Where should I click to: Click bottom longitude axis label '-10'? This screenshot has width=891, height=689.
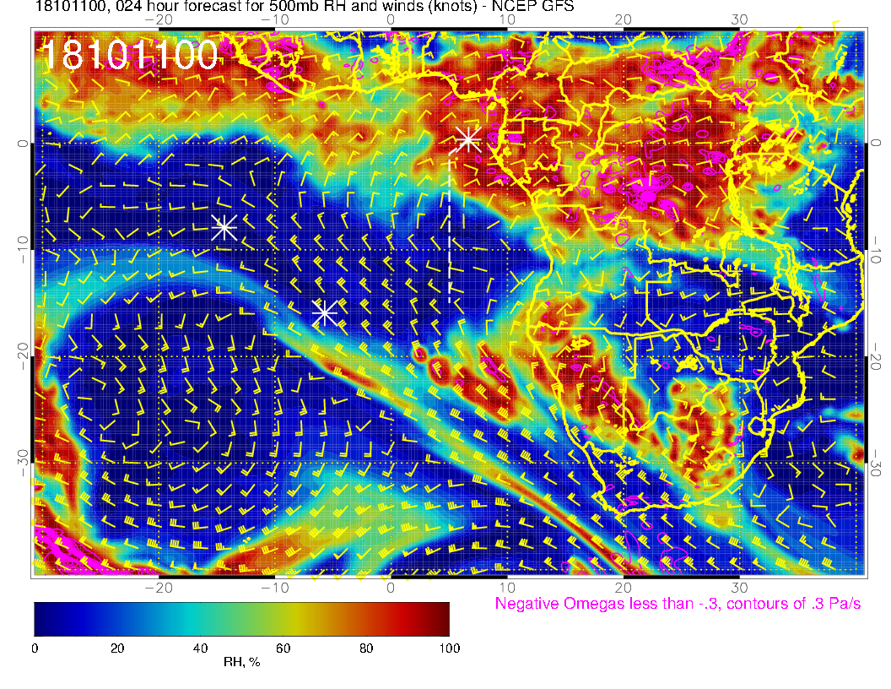pyautogui.click(x=275, y=588)
